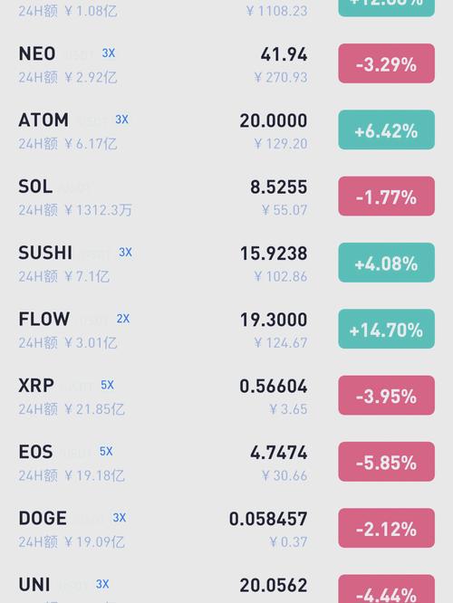This screenshot has height=603, width=453.
Task: Select the FLOW price 19.3000
Action: click(x=274, y=320)
